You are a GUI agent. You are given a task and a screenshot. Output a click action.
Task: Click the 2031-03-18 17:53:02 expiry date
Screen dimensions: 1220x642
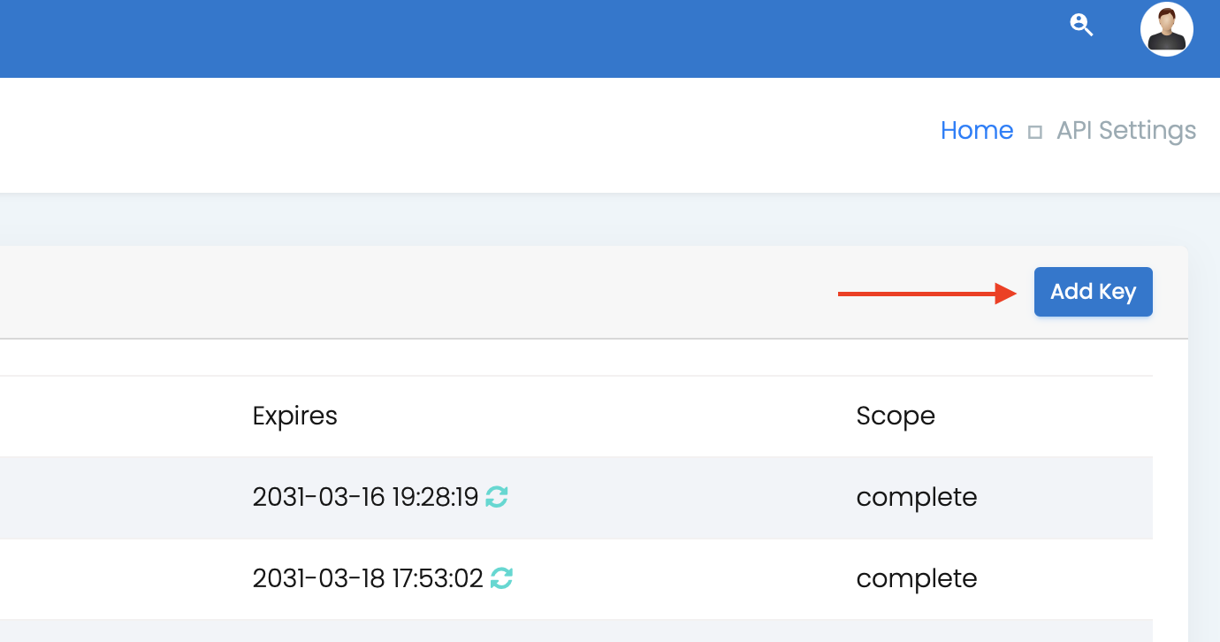click(370, 578)
